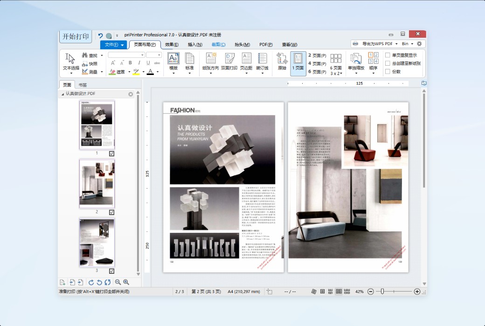
Task: Activate the 快照 snapshot tool
Action: point(90,64)
